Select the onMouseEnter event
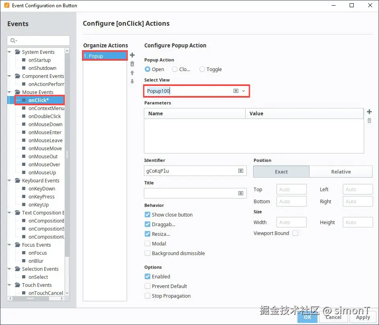This screenshot has height=325, width=379. (x=45, y=133)
